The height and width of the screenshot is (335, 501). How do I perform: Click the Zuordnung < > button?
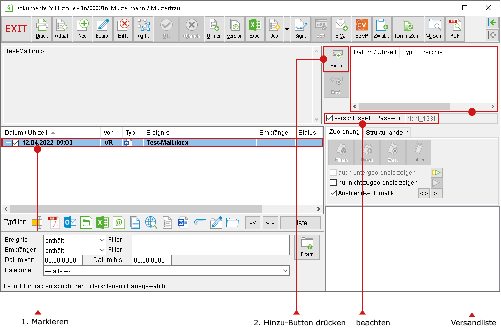pyautogui.click(x=424, y=193)
